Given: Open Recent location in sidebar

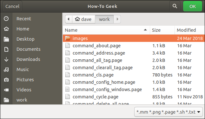Looking at the screenshot, I should pyautogui.click(x=24, y=19).
